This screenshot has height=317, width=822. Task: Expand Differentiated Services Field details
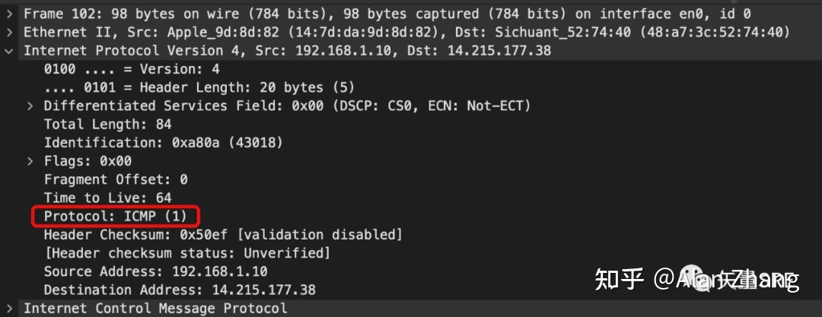tap(30, 106)
